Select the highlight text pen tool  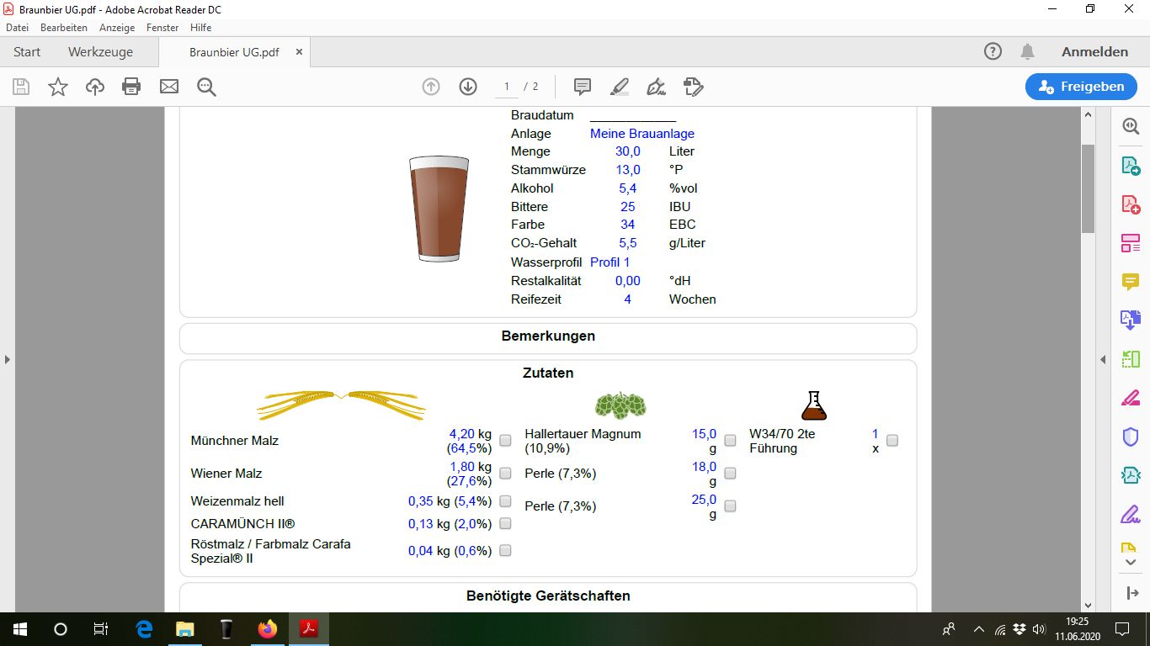tap(619, 87)
